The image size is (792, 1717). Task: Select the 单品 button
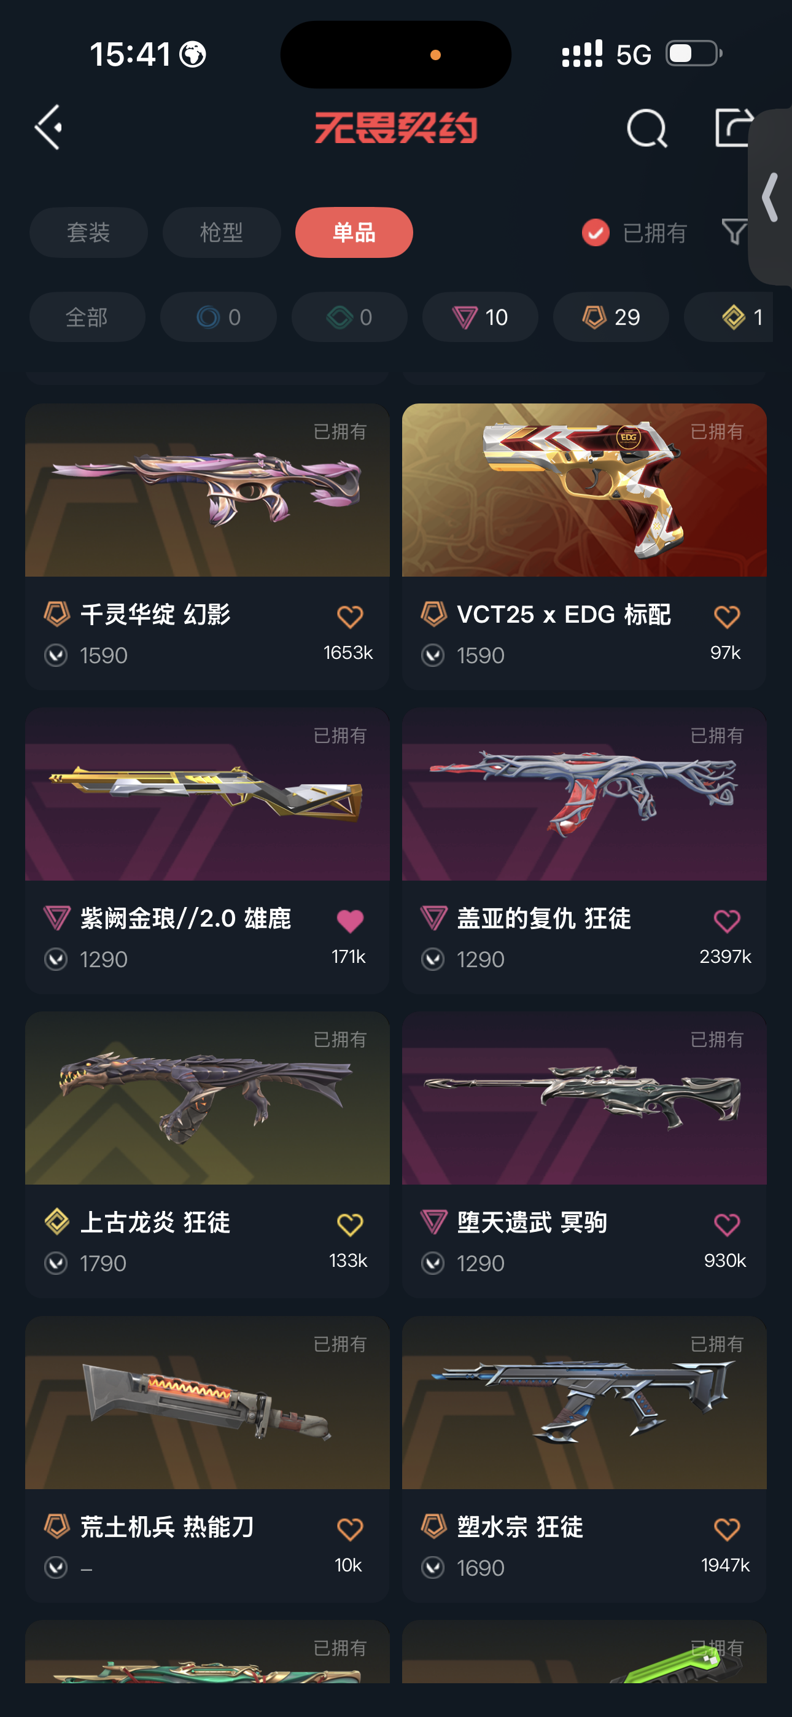point(354,233)
